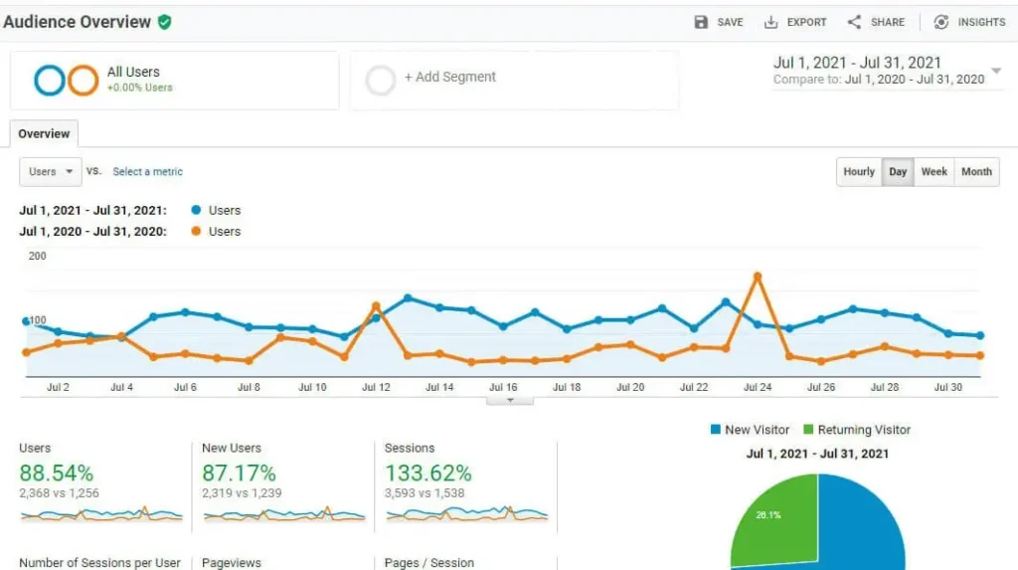Switch chart granularity to Hourly
The image size is (1018, 570).
pos(859,172)
